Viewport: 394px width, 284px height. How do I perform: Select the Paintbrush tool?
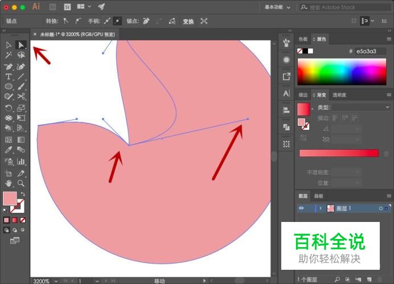tap(21, 87)
